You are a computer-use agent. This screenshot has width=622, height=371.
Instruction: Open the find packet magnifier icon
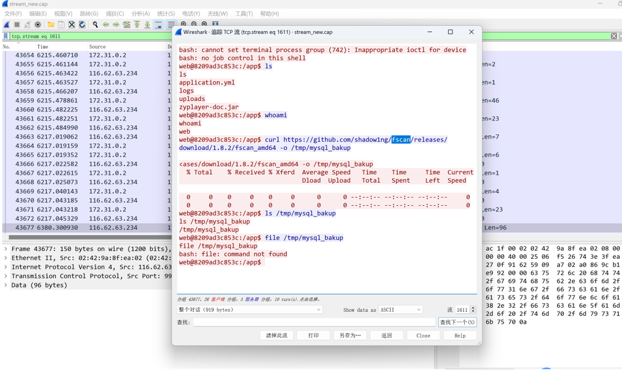[x=95, y=25]
